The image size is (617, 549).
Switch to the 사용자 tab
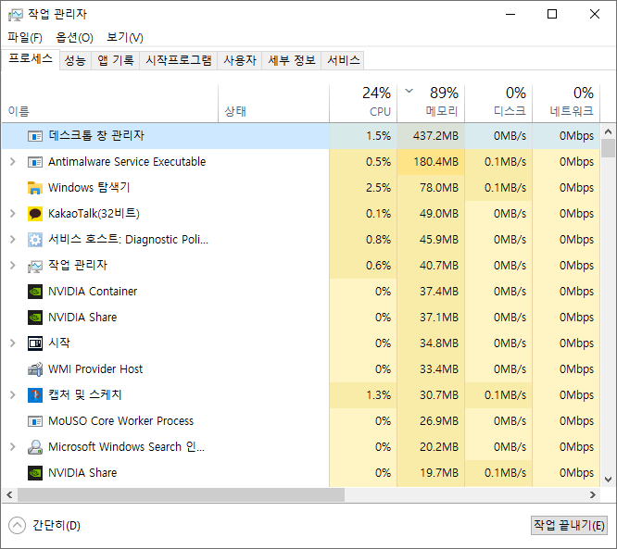click(x=240, y=60)
